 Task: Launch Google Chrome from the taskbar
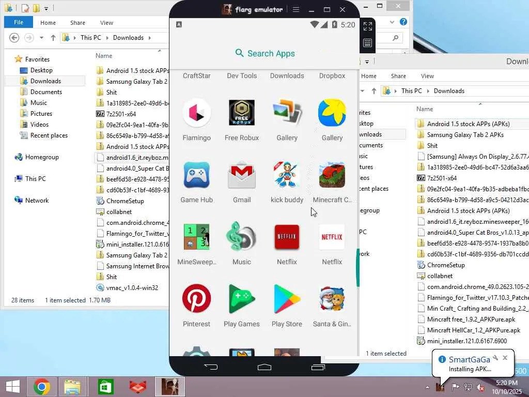pyautogui.click(x=42, y=387)
